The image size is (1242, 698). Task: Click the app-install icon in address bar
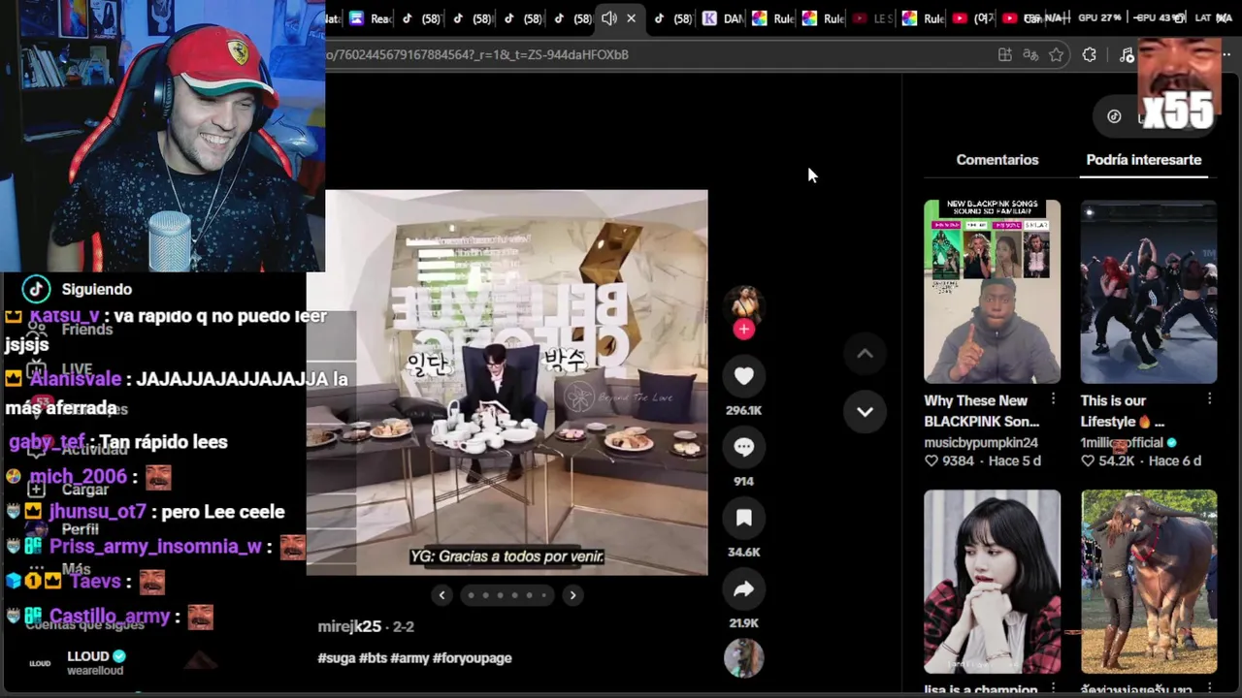point(1005,55)
